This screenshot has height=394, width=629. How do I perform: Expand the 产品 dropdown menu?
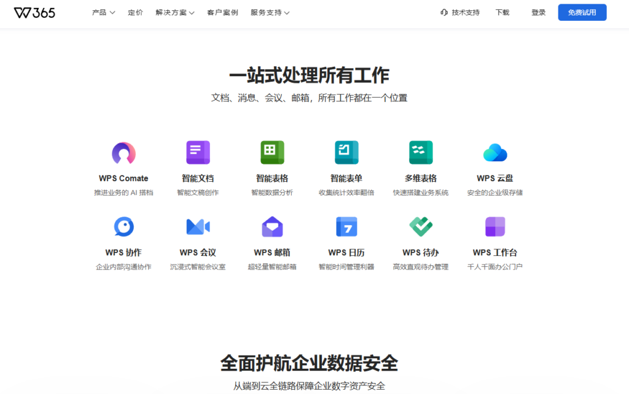pyautogui.click(x=103, y=12)
